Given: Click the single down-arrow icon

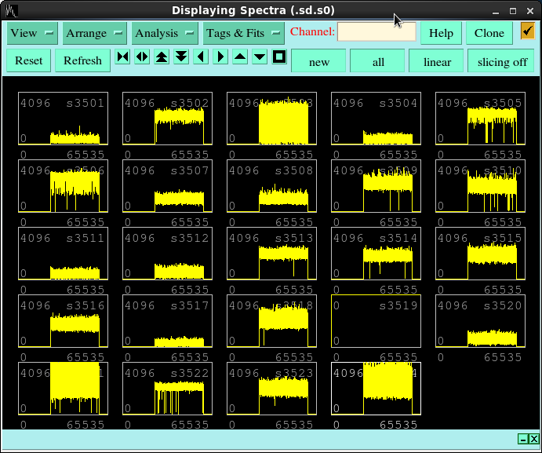Looking at the screenshot, I should (260, 57).
